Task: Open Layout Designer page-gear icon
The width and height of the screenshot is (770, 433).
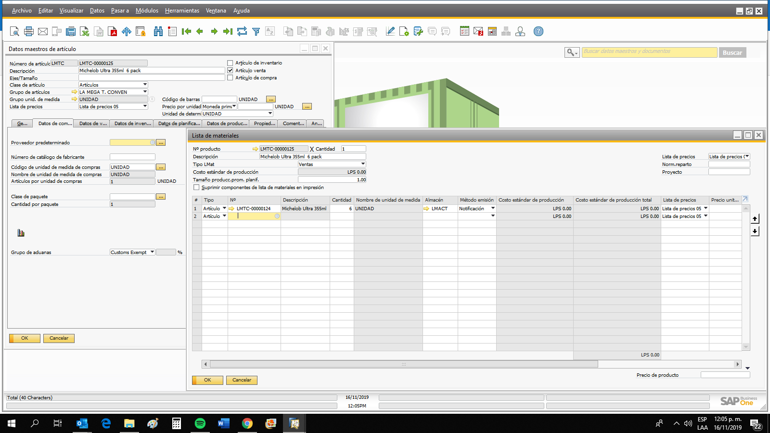Action: [x=404, y=31]
